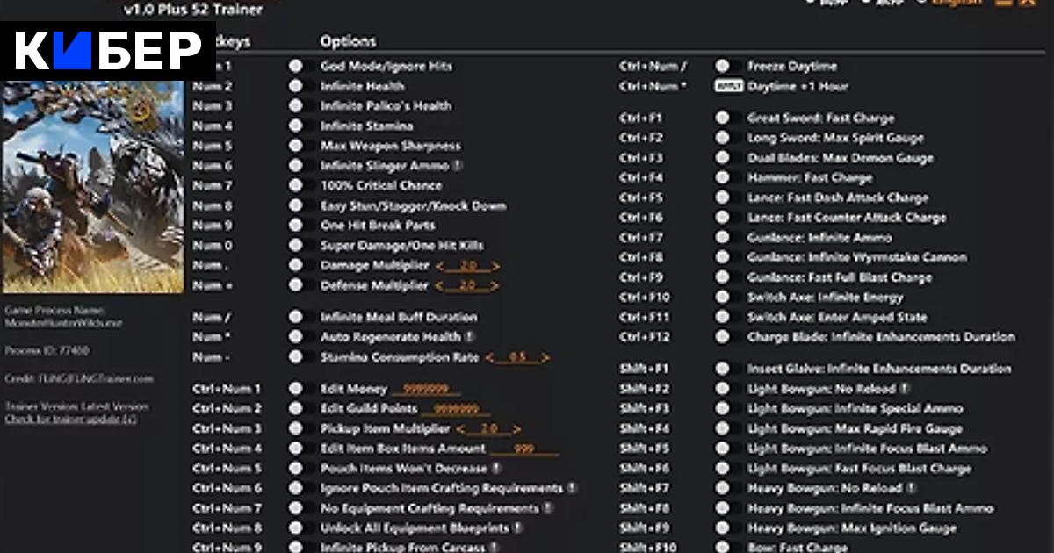1054x553 pixels.
Task: Show info tip for Heavy Bowgun: No Reload
Action: [x=911, y=488]
